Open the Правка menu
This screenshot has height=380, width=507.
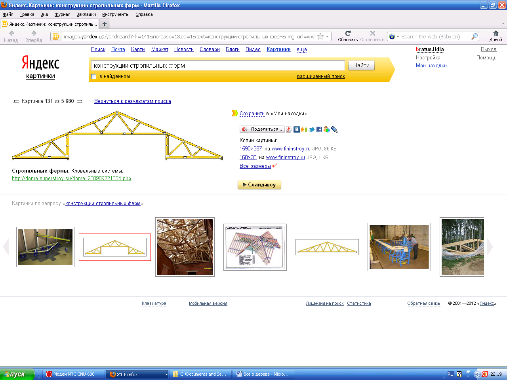pyautogui.click(x=27, y=14)
